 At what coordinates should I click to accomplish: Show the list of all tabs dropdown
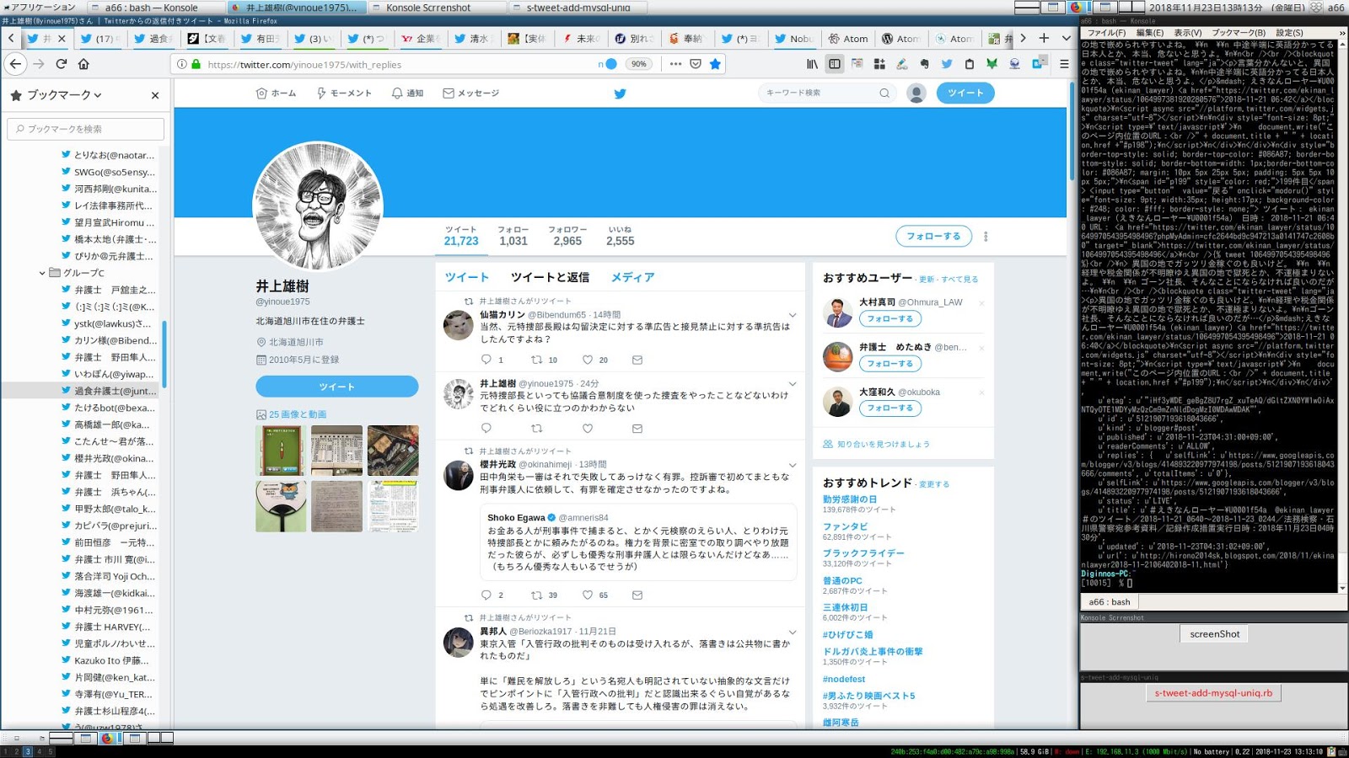click(x=1066, y=38)
